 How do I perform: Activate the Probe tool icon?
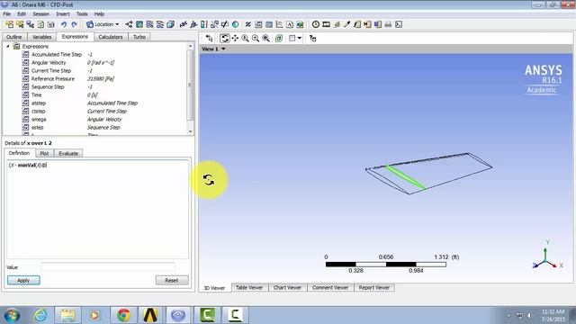point(346,24)
